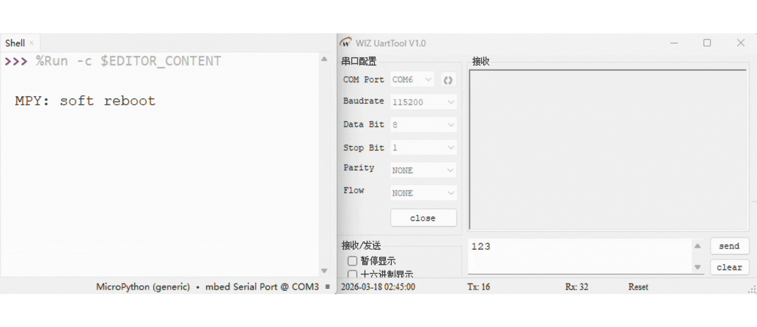Viewport: 757px width, 327px height.
Task: Click the send box scroll down arrow
Action: coord(698,267)
